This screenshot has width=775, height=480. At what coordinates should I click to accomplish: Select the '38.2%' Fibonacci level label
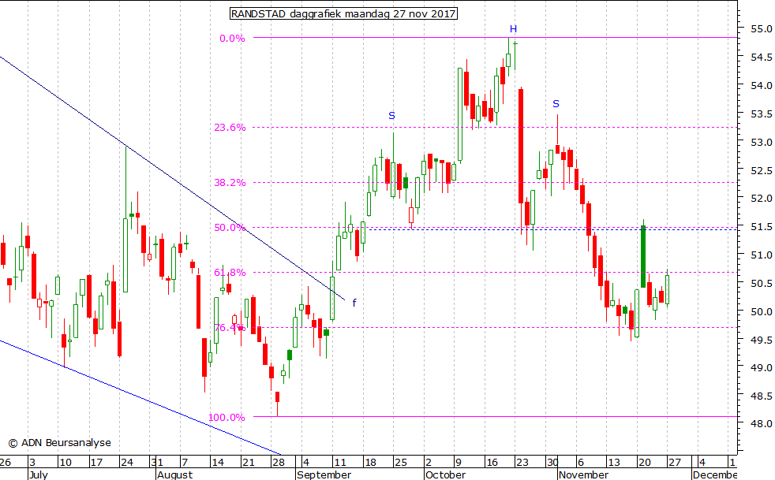230,183
